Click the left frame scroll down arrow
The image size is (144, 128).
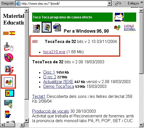[27, 120]
